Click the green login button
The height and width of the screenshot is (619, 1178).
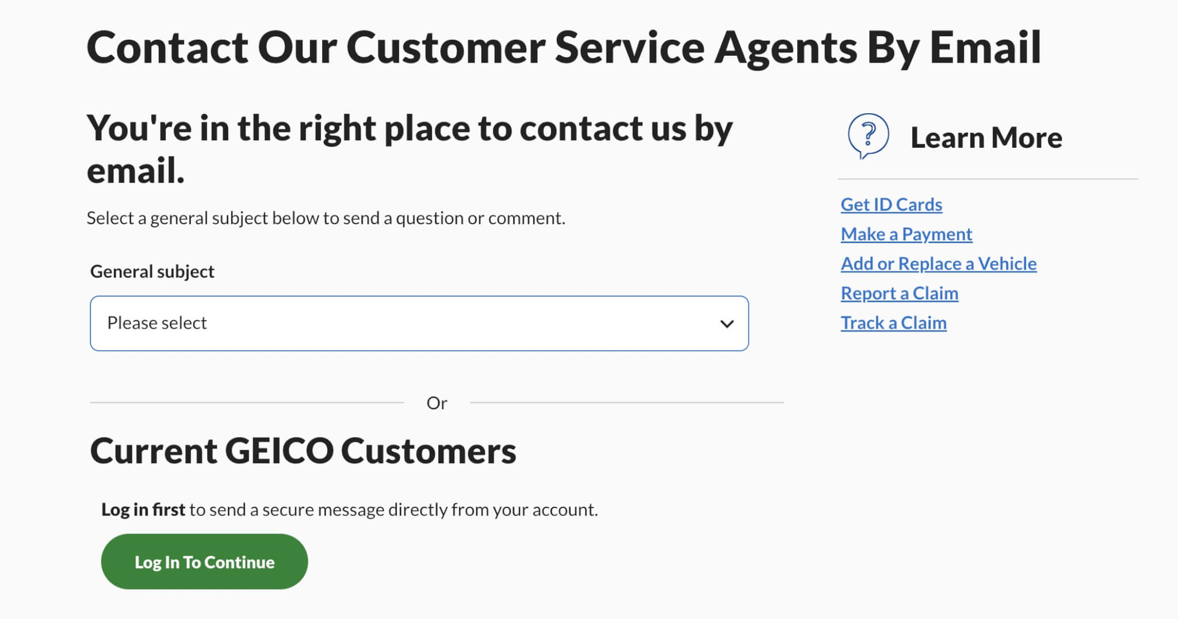tap(204, 562)
